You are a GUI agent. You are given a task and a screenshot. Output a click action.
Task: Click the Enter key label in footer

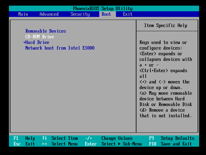pos(91,144)
